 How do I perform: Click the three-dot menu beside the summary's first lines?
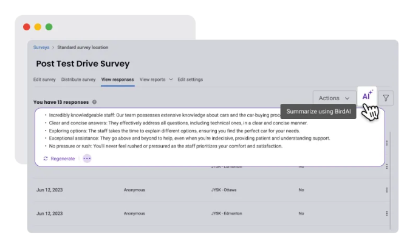coord(386,143)
